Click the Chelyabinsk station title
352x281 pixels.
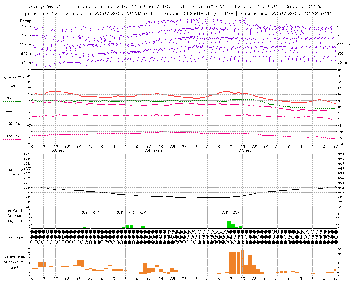pyautogui.click(x=44, y=7)
